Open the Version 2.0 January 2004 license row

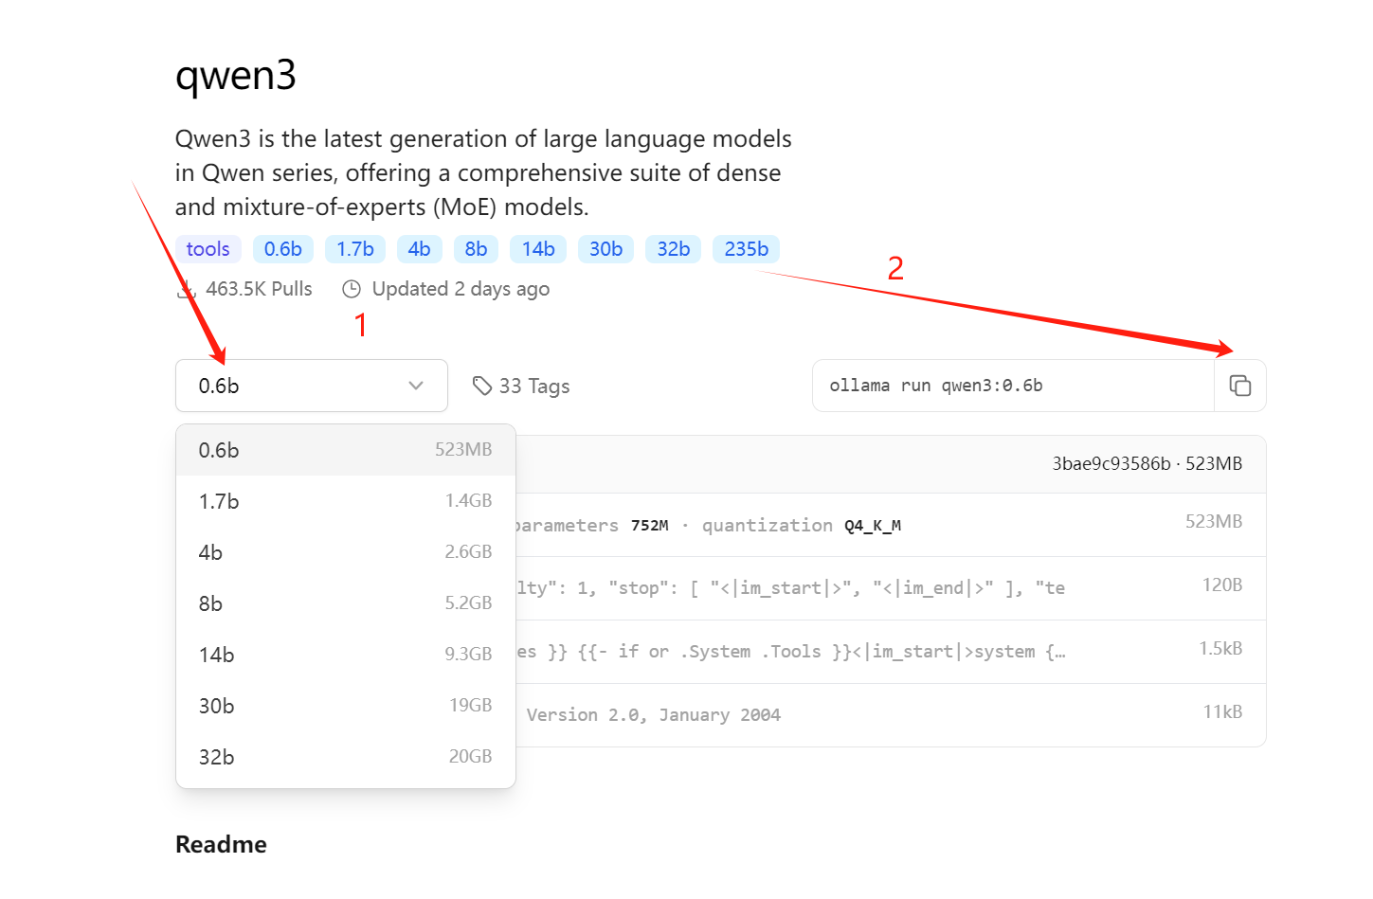tap(891, 715)
